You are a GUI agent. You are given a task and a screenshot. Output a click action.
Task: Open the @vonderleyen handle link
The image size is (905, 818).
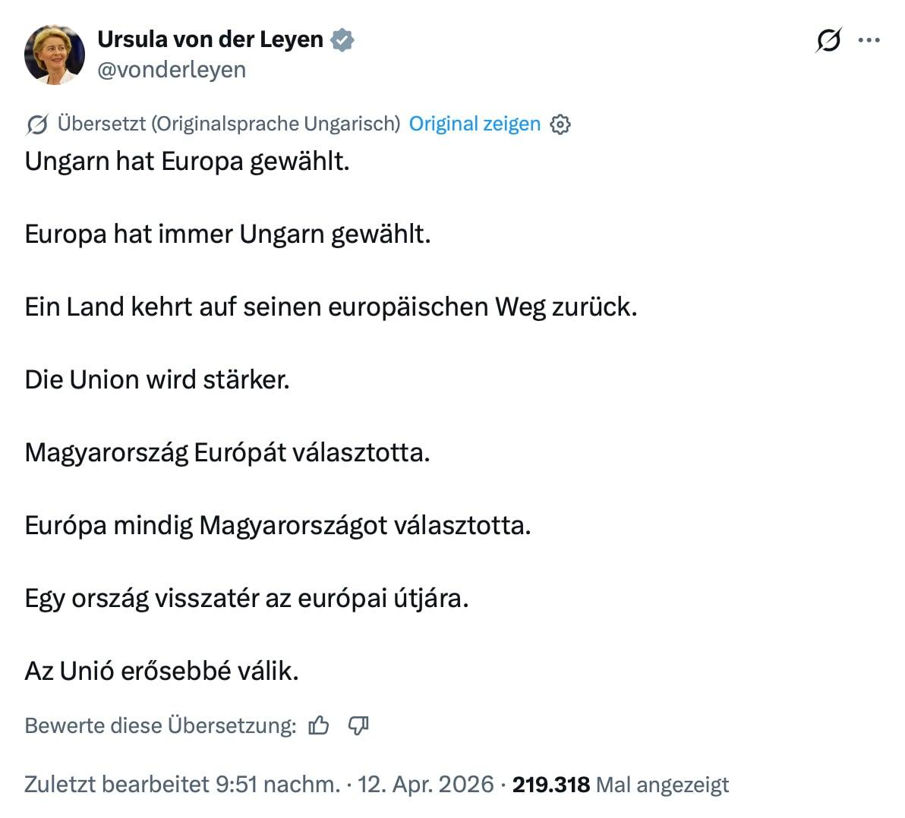(172, 70)
